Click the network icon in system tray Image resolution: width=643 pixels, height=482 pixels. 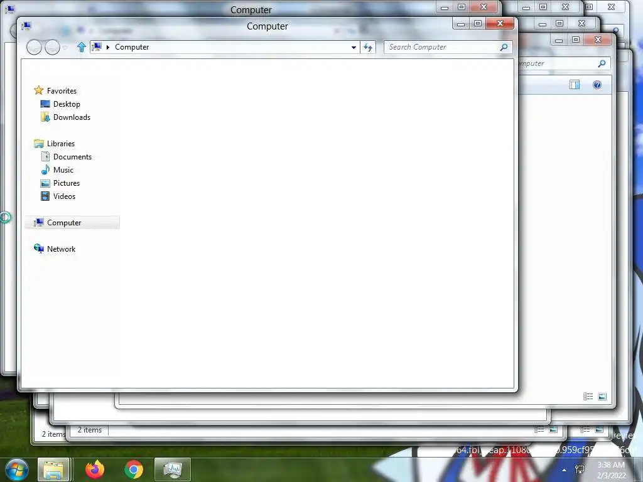580,469
